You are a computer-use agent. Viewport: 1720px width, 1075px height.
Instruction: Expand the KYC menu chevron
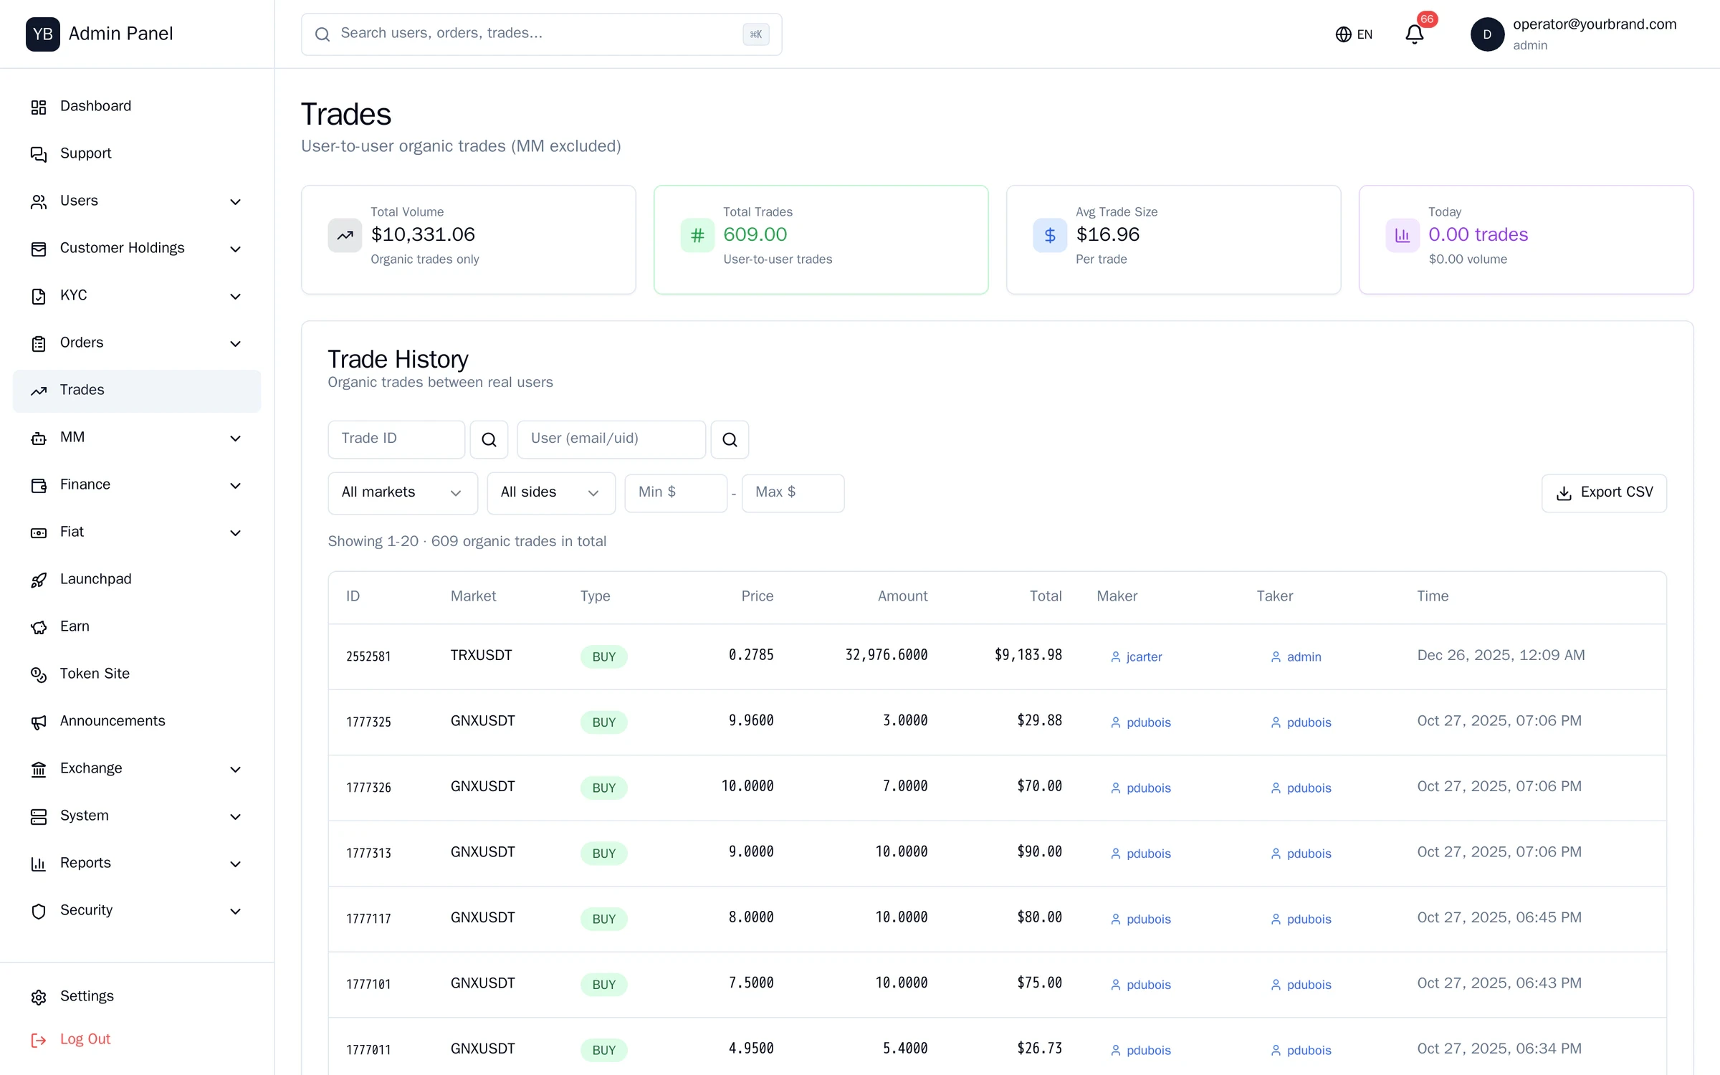coord(235,296)
